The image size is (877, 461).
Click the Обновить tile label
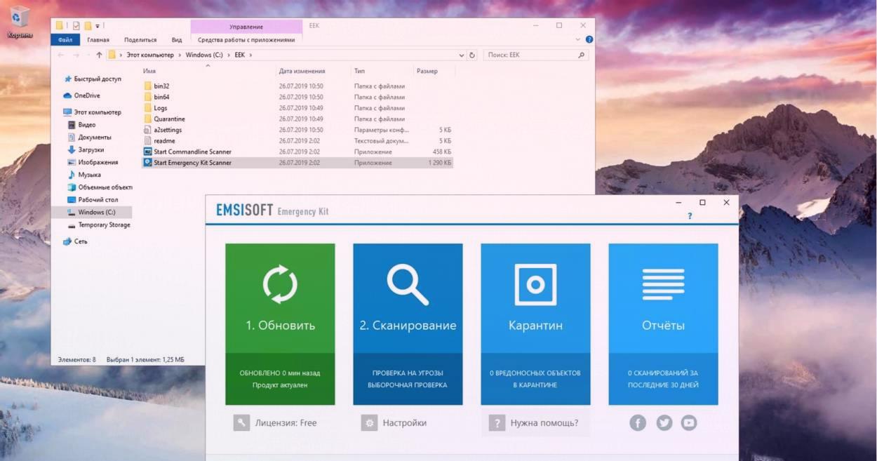[x=280, y=326]
